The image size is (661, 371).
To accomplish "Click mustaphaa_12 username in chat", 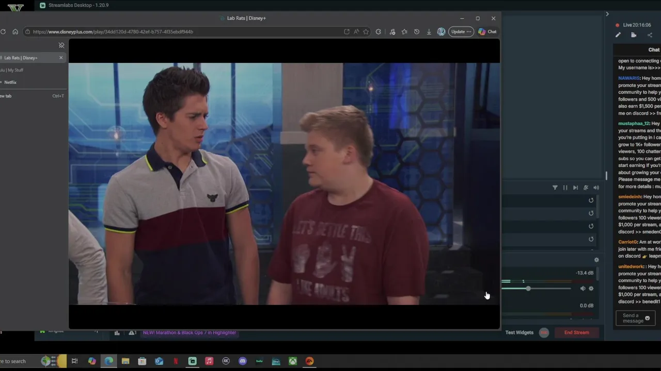I will 634,124.
